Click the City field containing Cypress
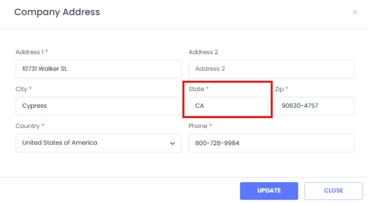This screenshot has width=368, height=203. (98, 106)
